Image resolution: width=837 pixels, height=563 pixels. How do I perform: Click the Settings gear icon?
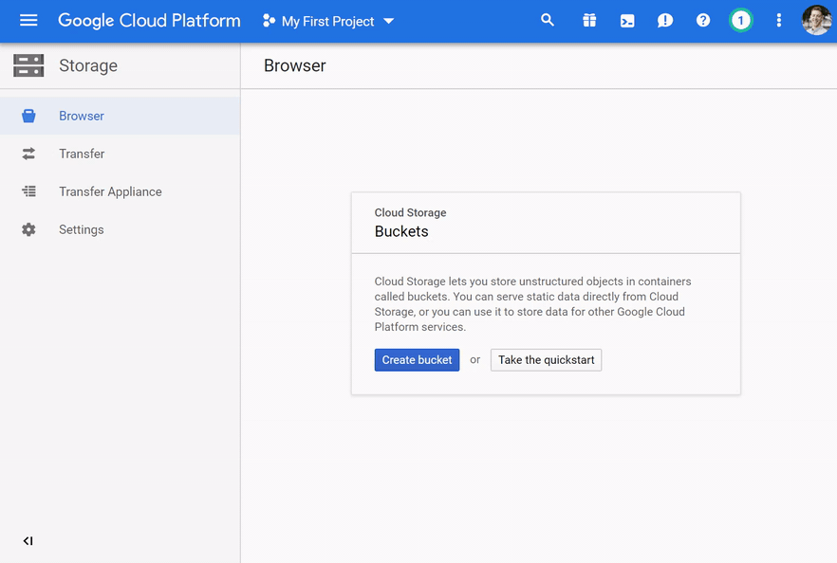[x=28, y=229]
